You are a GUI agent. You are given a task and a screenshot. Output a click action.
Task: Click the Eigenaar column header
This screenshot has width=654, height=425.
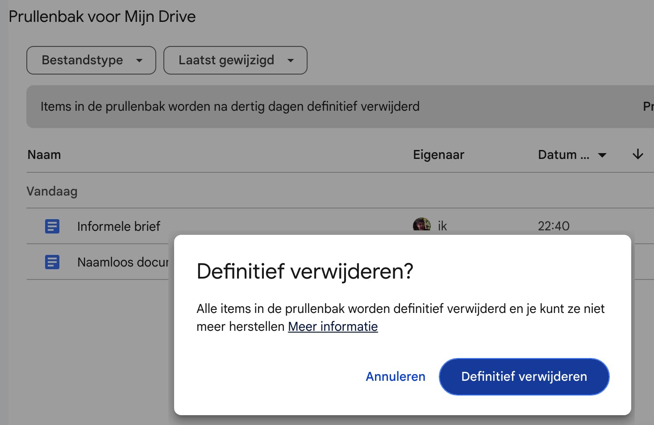[x=438, y=155]
